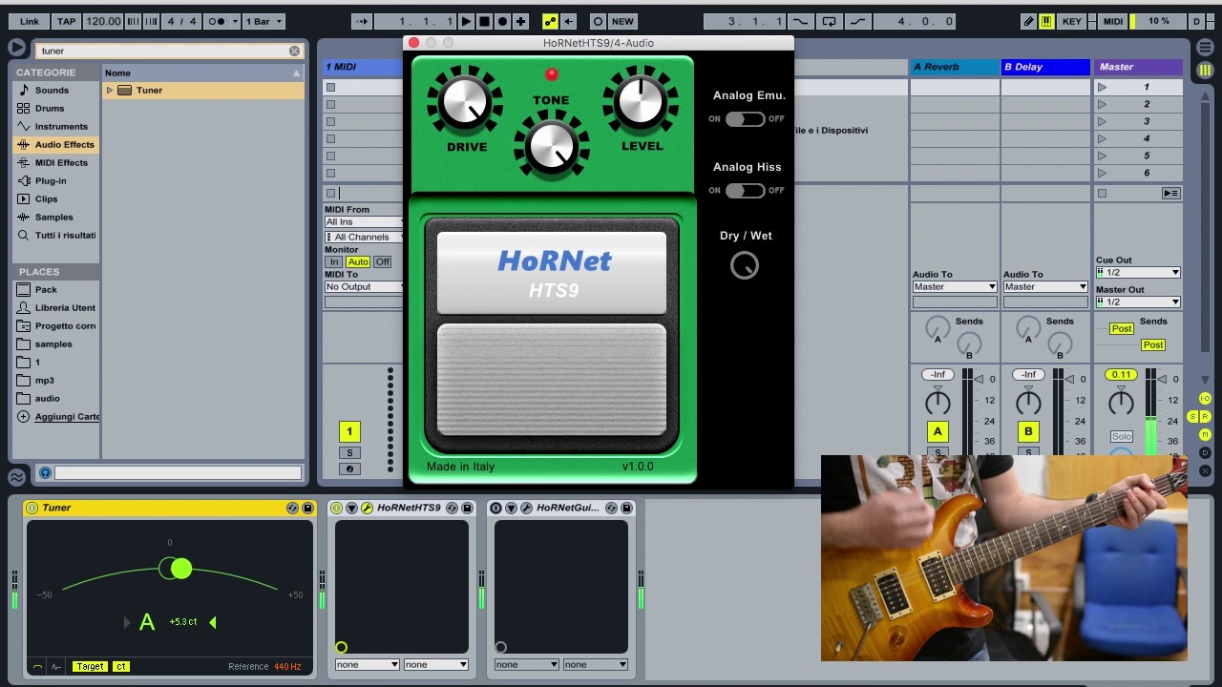Adjust the LEVEL knob on HTS9
1222x687 pixels.
tap(642, 102)
